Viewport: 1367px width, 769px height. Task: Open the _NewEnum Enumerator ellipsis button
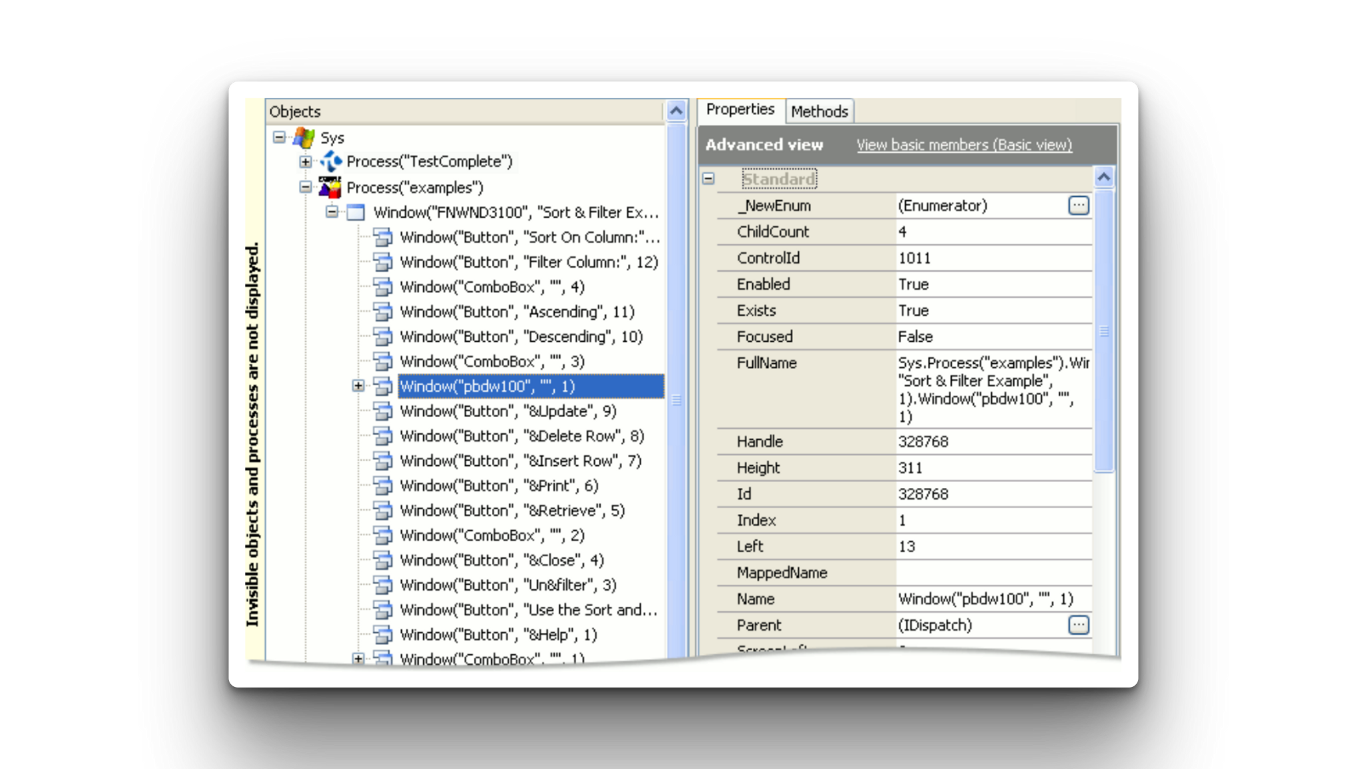(x=1079, y=206)
